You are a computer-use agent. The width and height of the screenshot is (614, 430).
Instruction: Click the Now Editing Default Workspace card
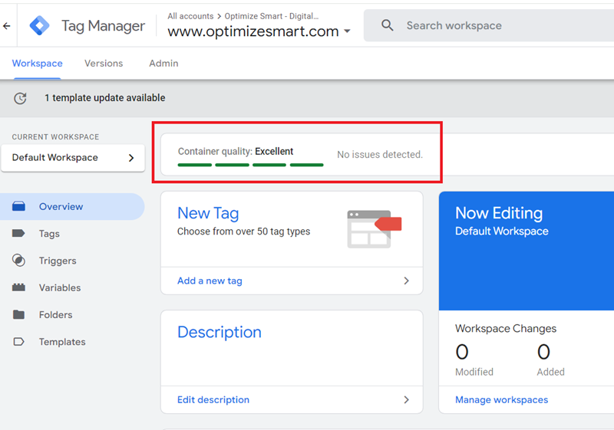tap(527, 251)
